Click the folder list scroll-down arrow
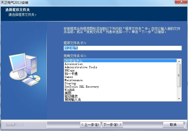 point(179,99)
